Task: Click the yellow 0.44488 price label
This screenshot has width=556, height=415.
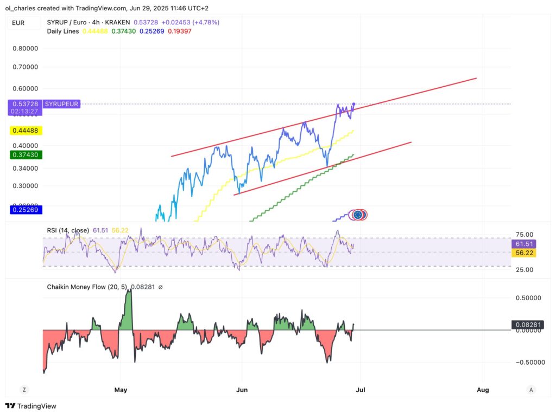Action: click(27, 131)
